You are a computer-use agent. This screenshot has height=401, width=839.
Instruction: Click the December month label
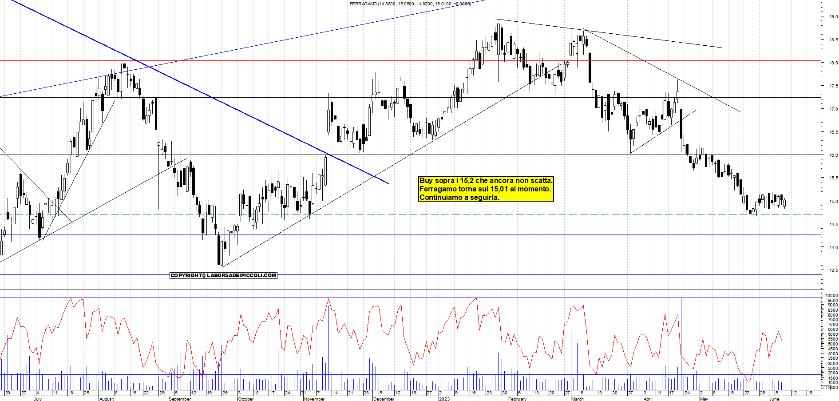(x=384, y=399)
